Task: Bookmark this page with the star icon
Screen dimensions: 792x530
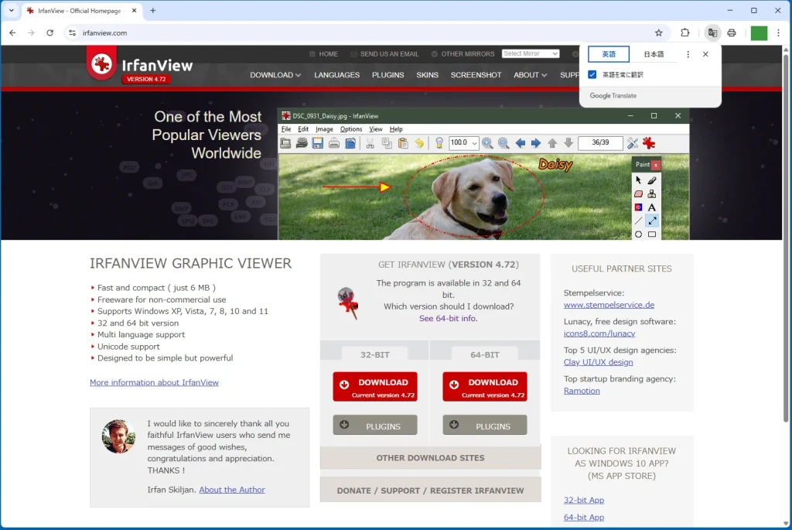Action: 659,32
